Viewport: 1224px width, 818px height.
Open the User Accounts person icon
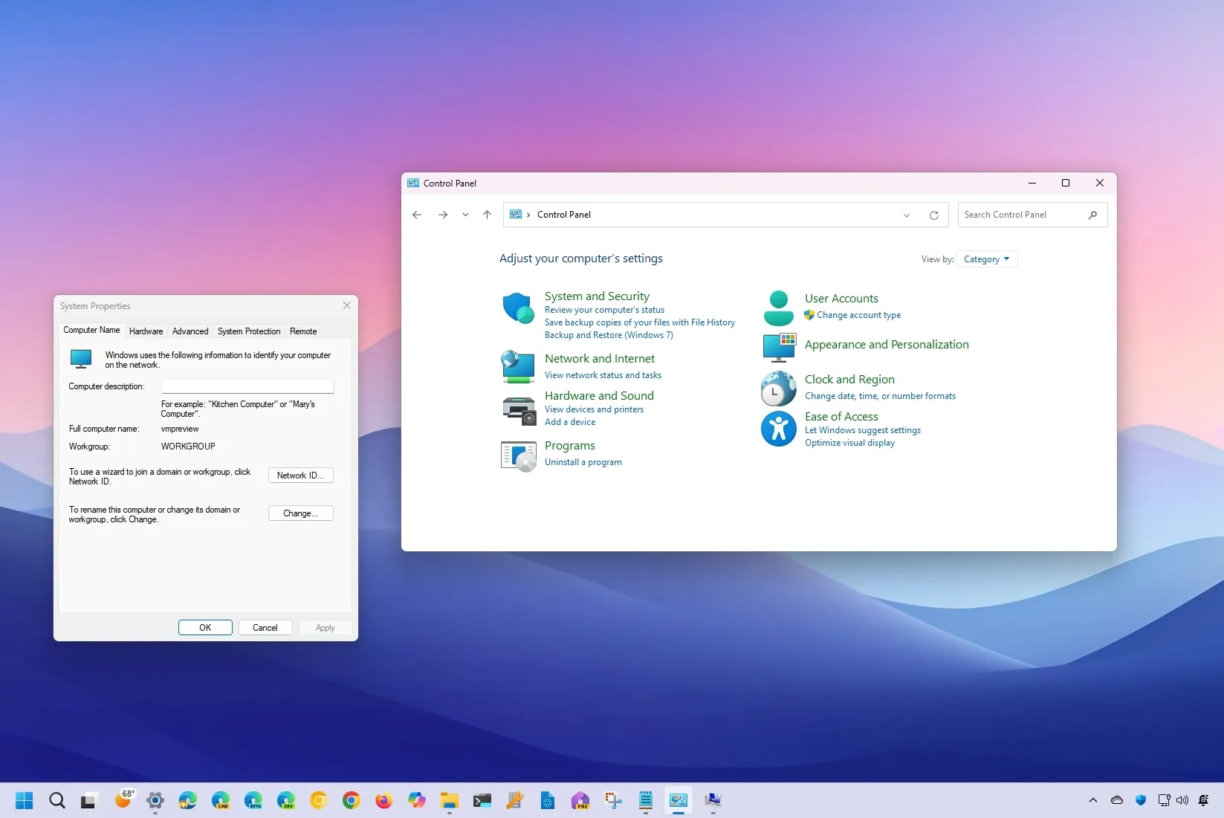pyautogui.click(x=779, y=308)
